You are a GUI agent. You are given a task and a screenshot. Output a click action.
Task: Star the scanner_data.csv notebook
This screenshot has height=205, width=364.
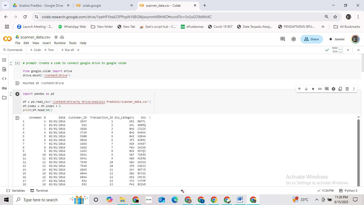click(56, 37)
